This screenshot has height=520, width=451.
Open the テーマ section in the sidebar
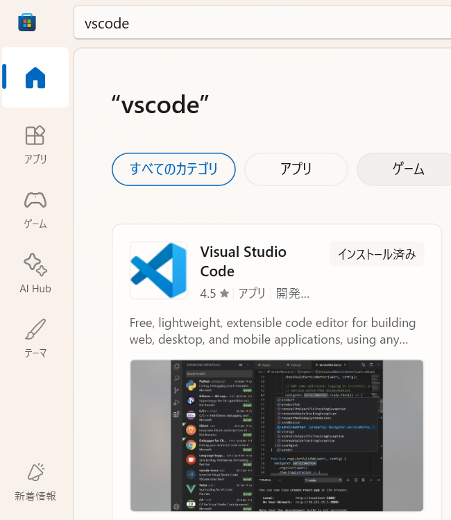(35, 339)
